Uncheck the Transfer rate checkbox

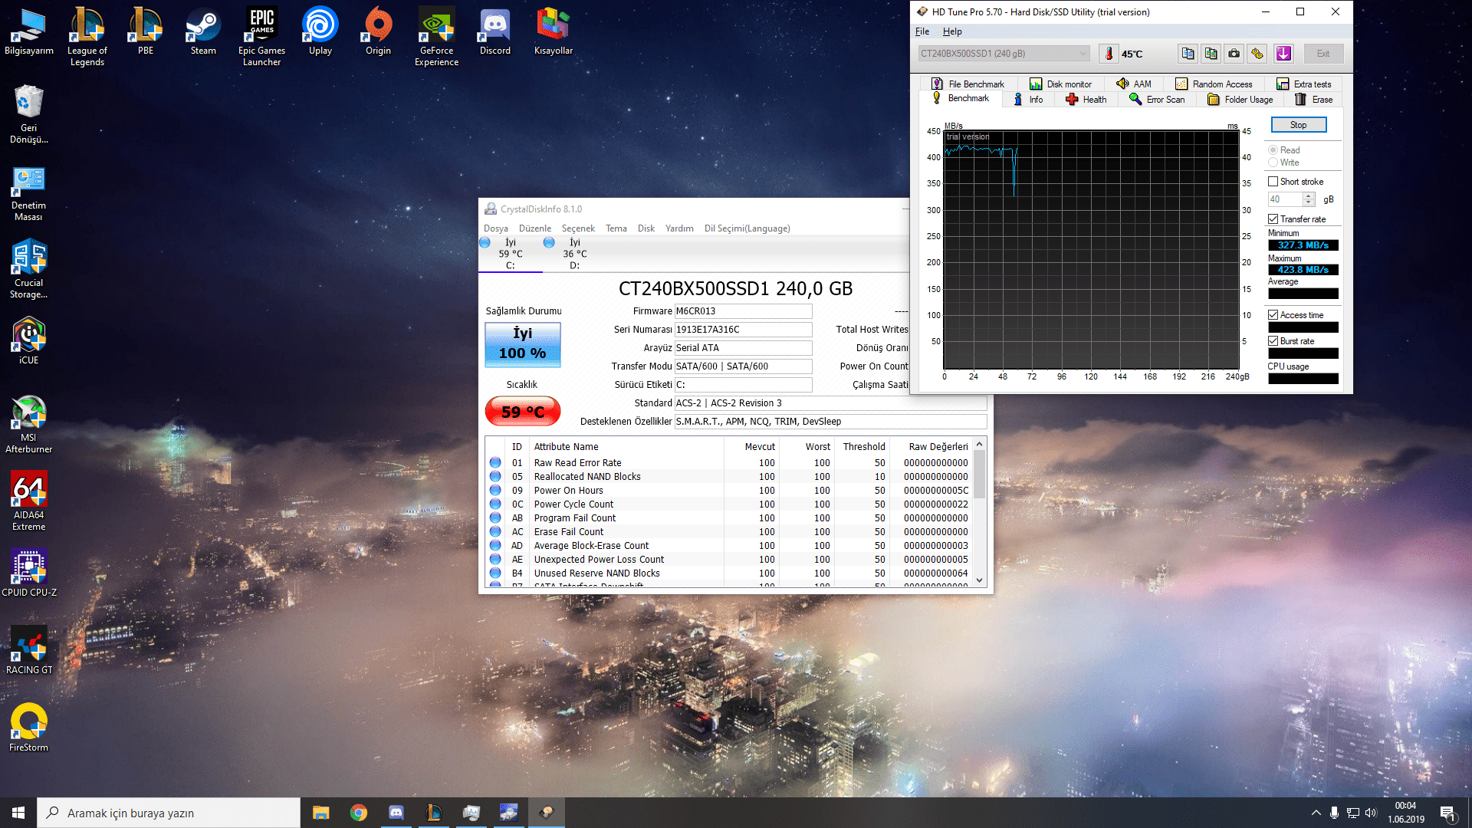pyautogui.click(x=1273, y=219)
